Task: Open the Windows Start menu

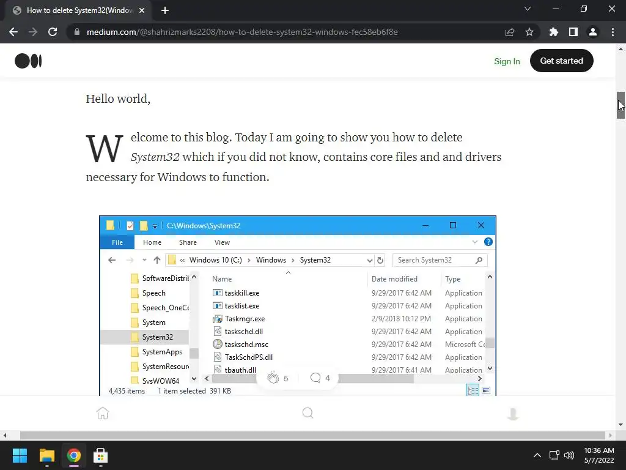Action: click(x=20, y=455)
